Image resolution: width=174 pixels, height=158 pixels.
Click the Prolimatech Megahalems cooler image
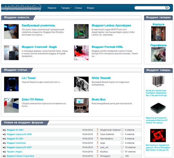pos(158,81)
